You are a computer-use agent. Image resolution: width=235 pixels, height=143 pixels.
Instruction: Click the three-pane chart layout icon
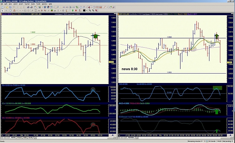point(100,7)
